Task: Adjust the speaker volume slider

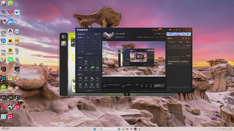Action: point(130,85)
